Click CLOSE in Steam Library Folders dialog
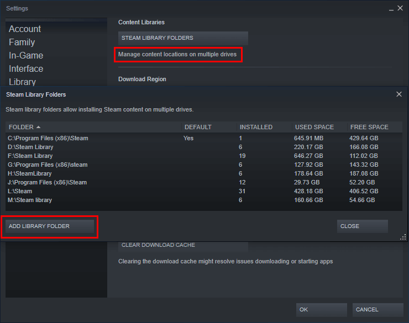 pyautogui.click(x=363, y=226)
